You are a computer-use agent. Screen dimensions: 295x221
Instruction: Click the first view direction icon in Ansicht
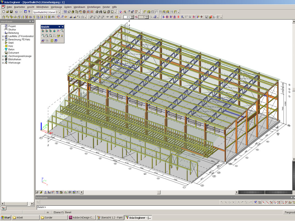(43, 31)
